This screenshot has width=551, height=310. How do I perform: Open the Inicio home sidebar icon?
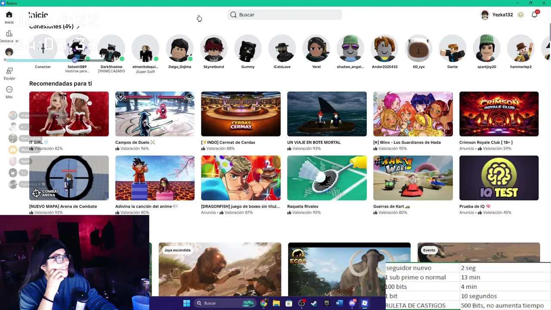9,15
